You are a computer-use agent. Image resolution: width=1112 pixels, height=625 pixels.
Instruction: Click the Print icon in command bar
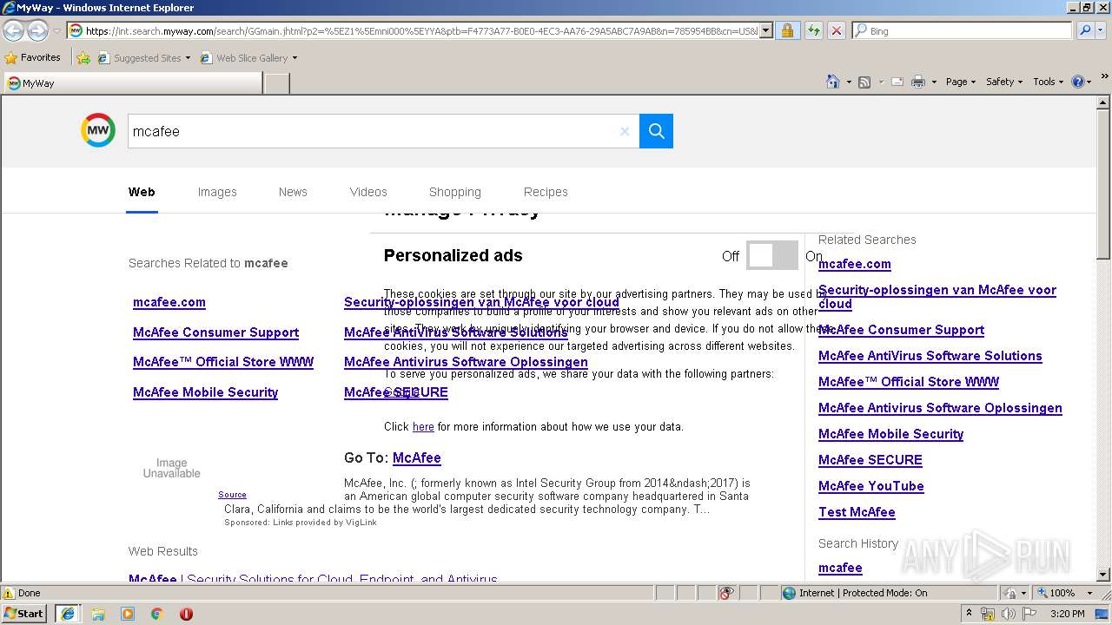918,82
